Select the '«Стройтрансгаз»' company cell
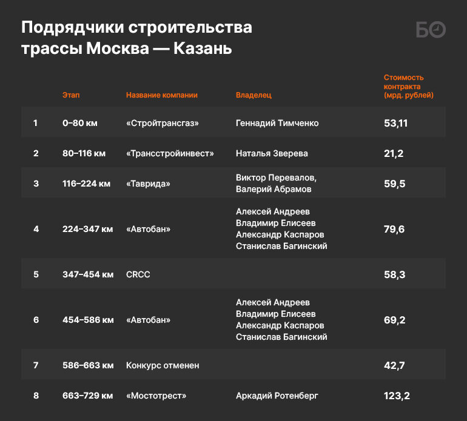 click(x=163, y=123)
